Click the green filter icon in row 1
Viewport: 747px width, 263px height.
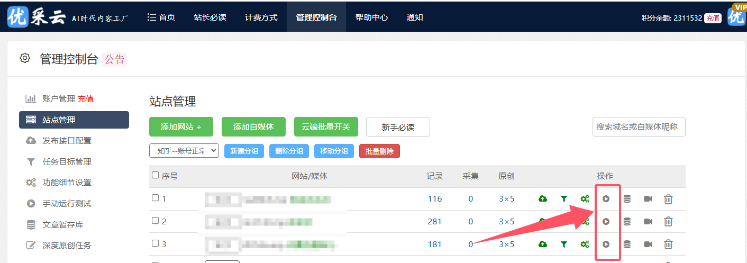pyautogui.click(x=564, y=199)
